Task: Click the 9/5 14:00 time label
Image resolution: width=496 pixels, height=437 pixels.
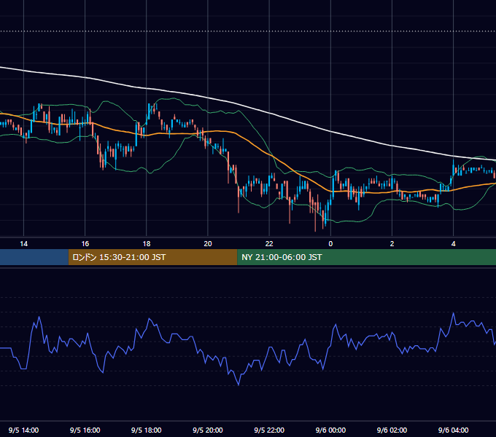Action: tap(24, 430)
